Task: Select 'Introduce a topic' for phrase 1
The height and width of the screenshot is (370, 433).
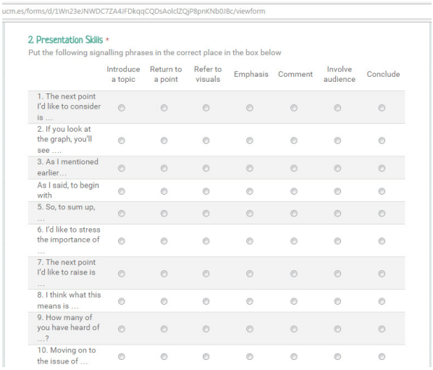Action: (x=122, y=108)
